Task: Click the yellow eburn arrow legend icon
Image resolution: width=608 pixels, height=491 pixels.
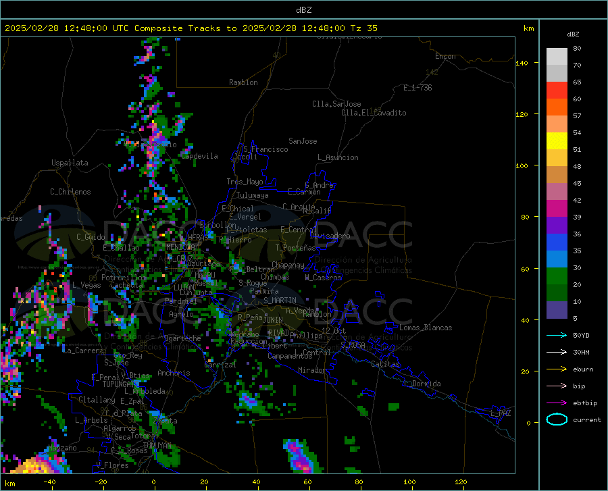Action: coord(557,369)
